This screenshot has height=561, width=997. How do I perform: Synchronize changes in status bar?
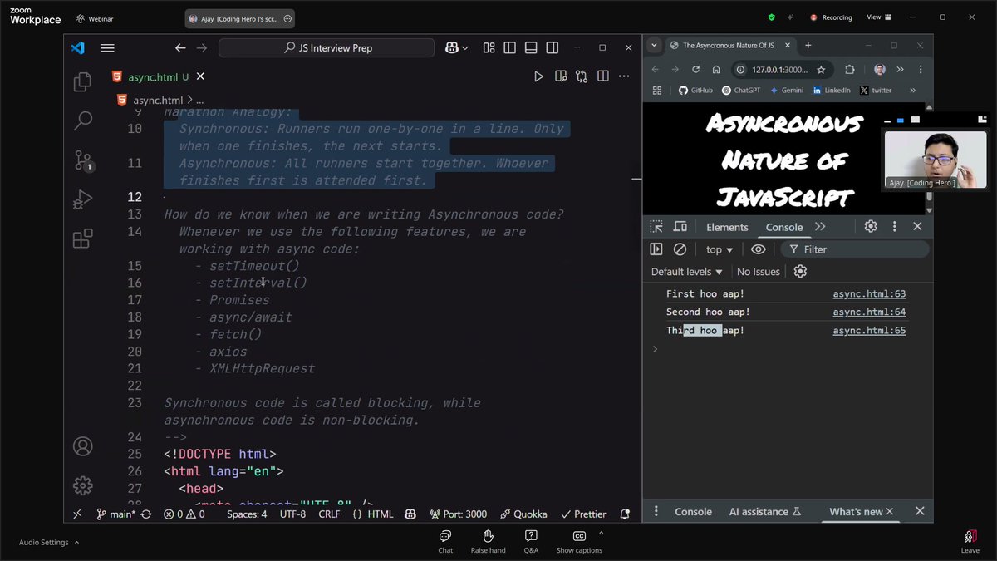click(146, 514)
